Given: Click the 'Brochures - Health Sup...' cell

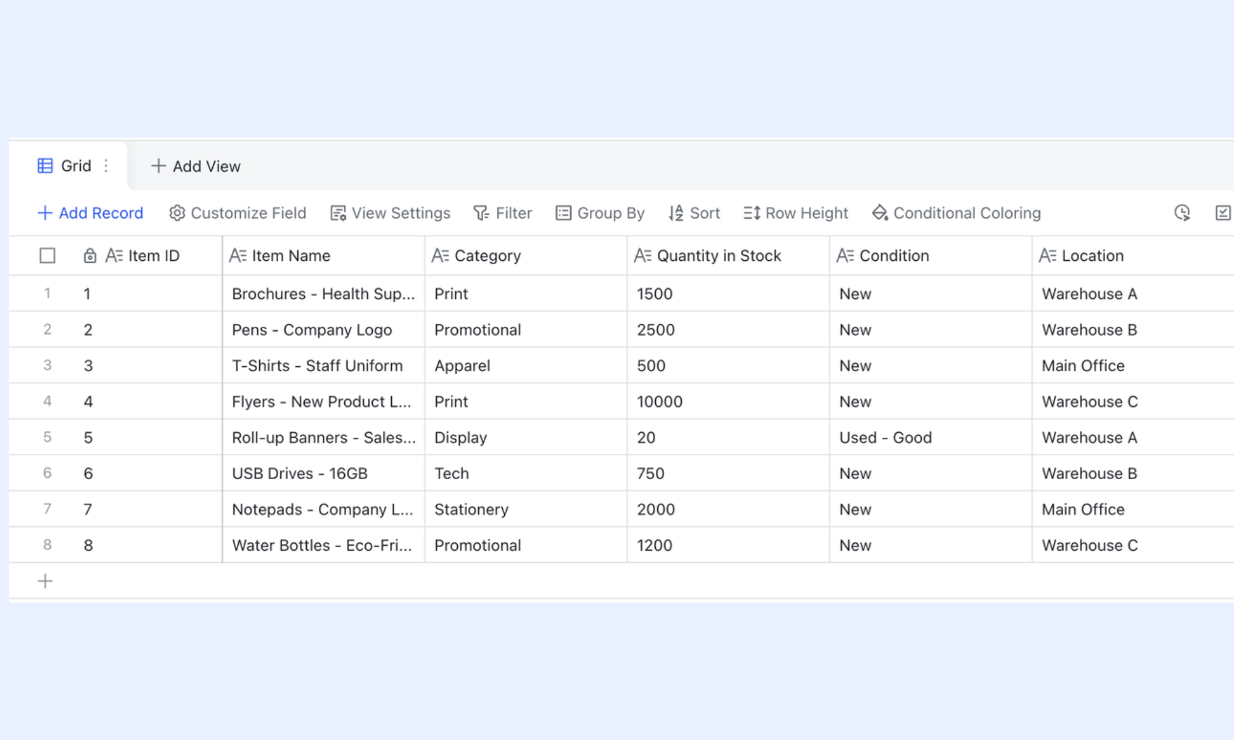Looking at the screenshot, I should (323, 294).
